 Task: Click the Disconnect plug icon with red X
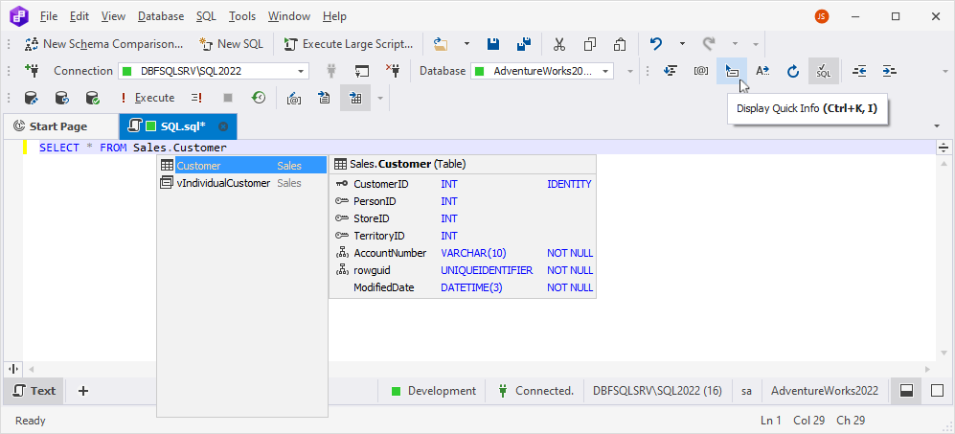pos(393,71)
